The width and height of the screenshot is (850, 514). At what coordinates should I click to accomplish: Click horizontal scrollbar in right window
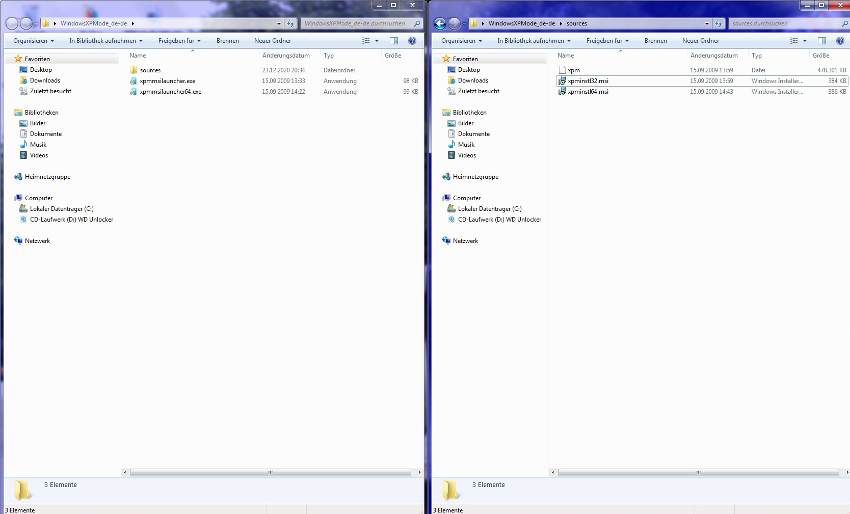pyautogui.click(x=699, y=472)
